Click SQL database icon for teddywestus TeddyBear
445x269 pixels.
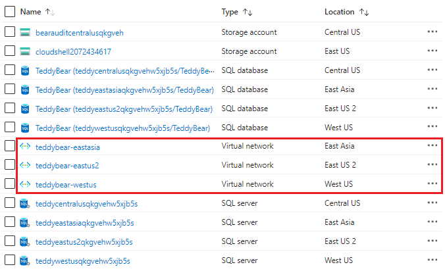tap(25, 128)
